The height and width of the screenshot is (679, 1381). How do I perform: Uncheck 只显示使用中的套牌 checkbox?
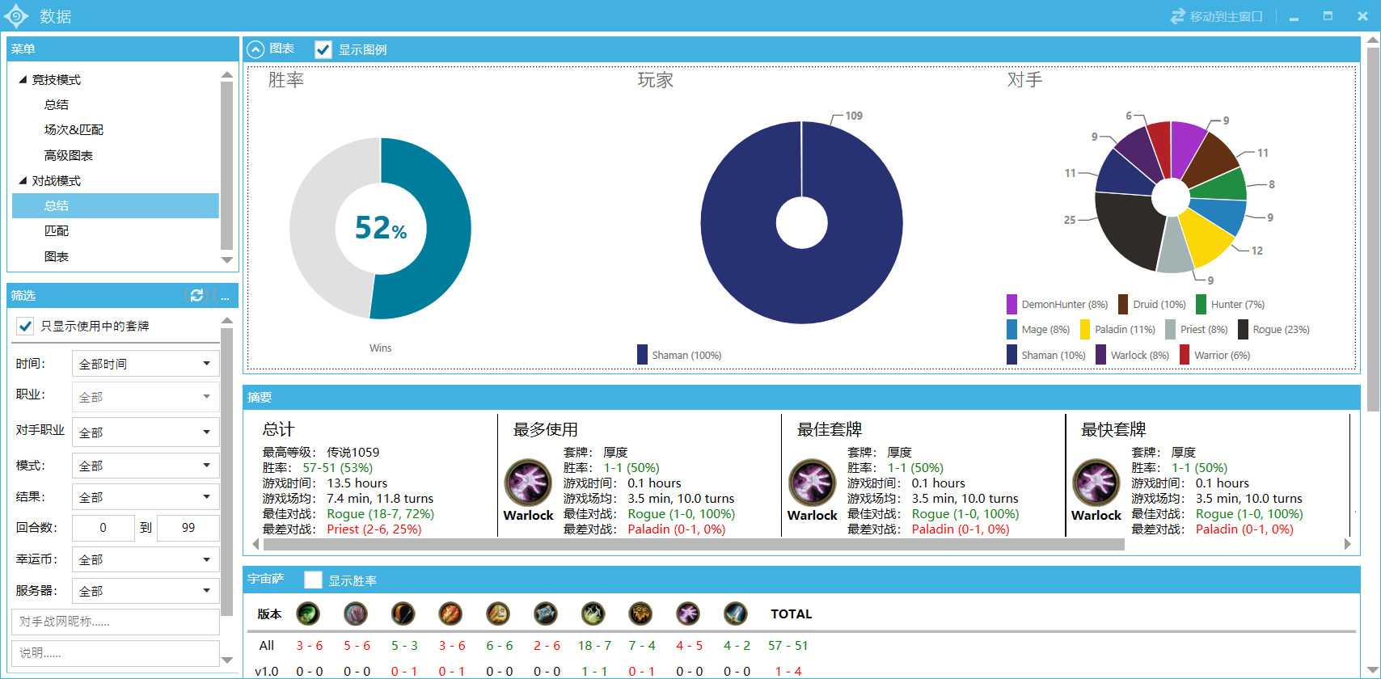25,326
